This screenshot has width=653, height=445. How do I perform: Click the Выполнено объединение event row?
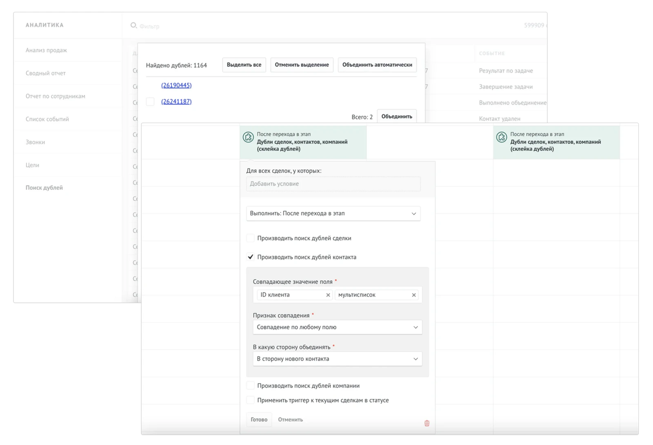click(513, 103)
